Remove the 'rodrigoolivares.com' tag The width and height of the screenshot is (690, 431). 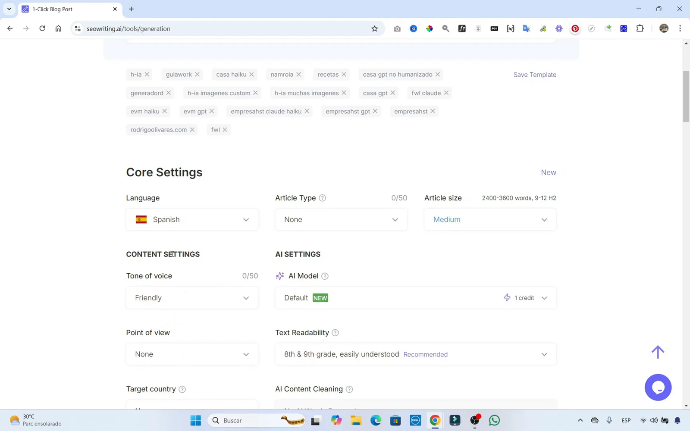tap(192, 129)
